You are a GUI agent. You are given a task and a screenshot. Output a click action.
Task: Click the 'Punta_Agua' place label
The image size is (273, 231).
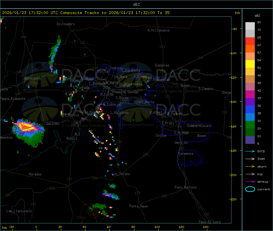pyautogui.click(x=138, y=206)
